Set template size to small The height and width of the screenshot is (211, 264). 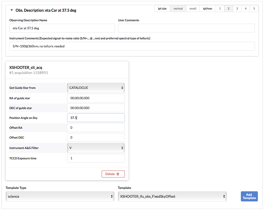click(x=193, y=9)
